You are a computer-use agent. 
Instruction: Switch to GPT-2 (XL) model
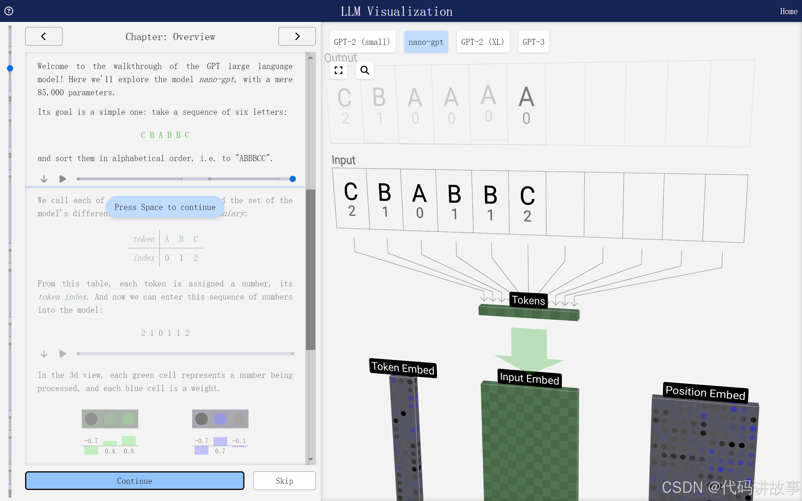483,42
